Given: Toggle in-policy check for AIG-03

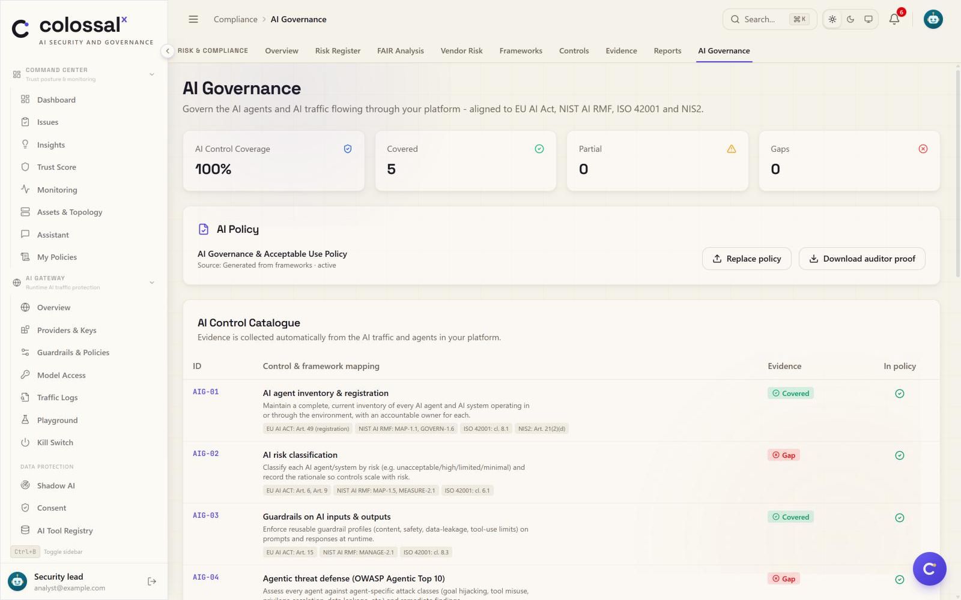Looking at the screenshot, I should click(x=900, y=518).
